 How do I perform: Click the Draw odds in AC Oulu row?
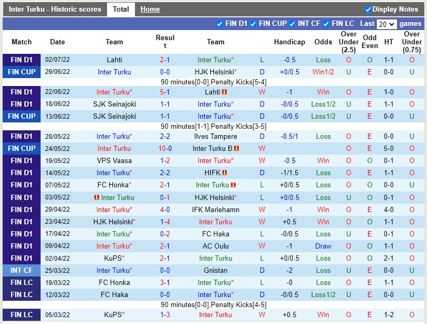click(x=323, y=246)
